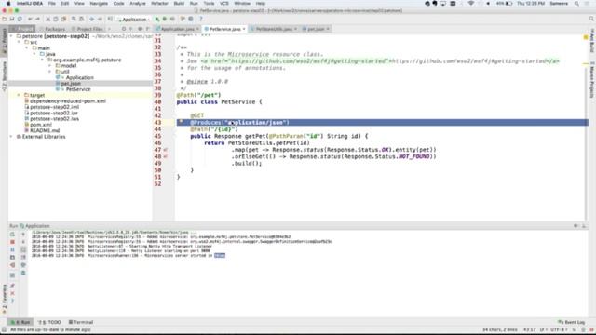Switch to the Application.java editor tab
596x335 pixels.
[x=178, y=29]
